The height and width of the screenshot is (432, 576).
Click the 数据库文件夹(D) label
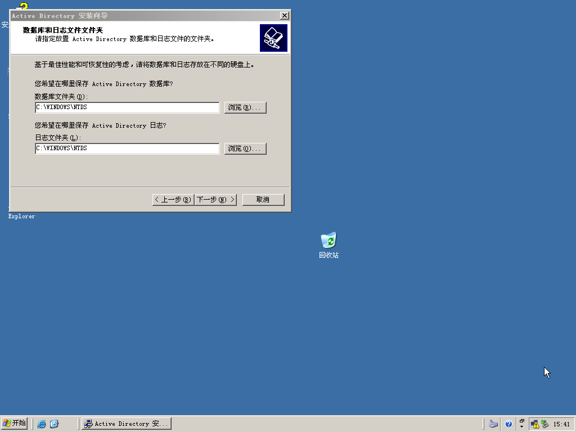(61, 97)
